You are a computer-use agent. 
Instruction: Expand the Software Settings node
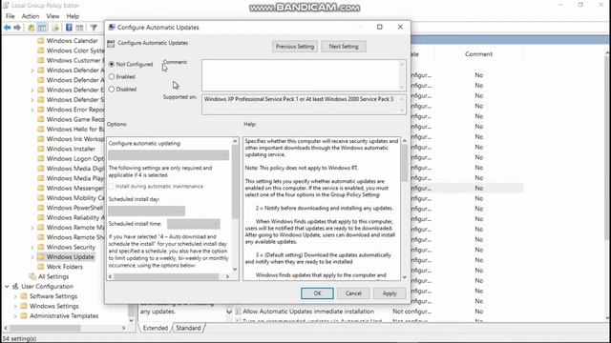pos(15,296)
